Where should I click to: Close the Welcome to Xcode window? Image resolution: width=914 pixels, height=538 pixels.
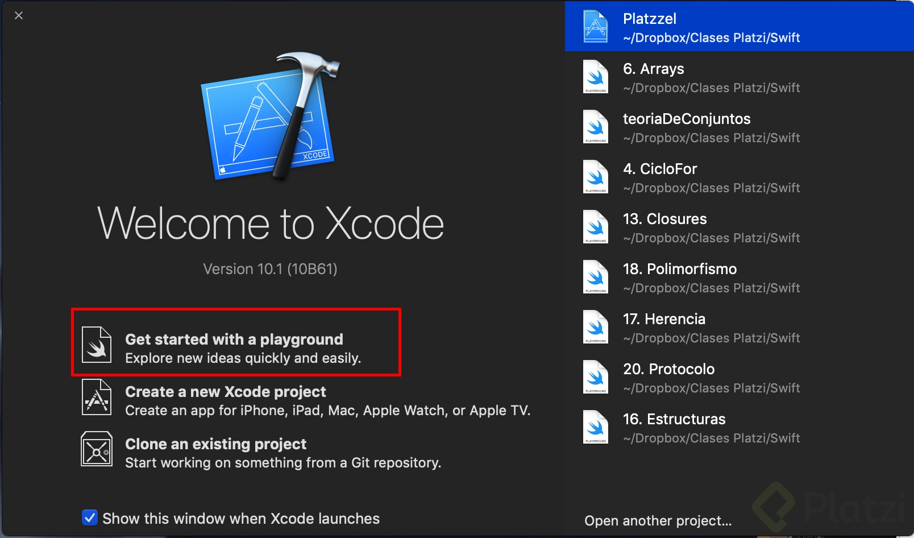tap(19, 15)
